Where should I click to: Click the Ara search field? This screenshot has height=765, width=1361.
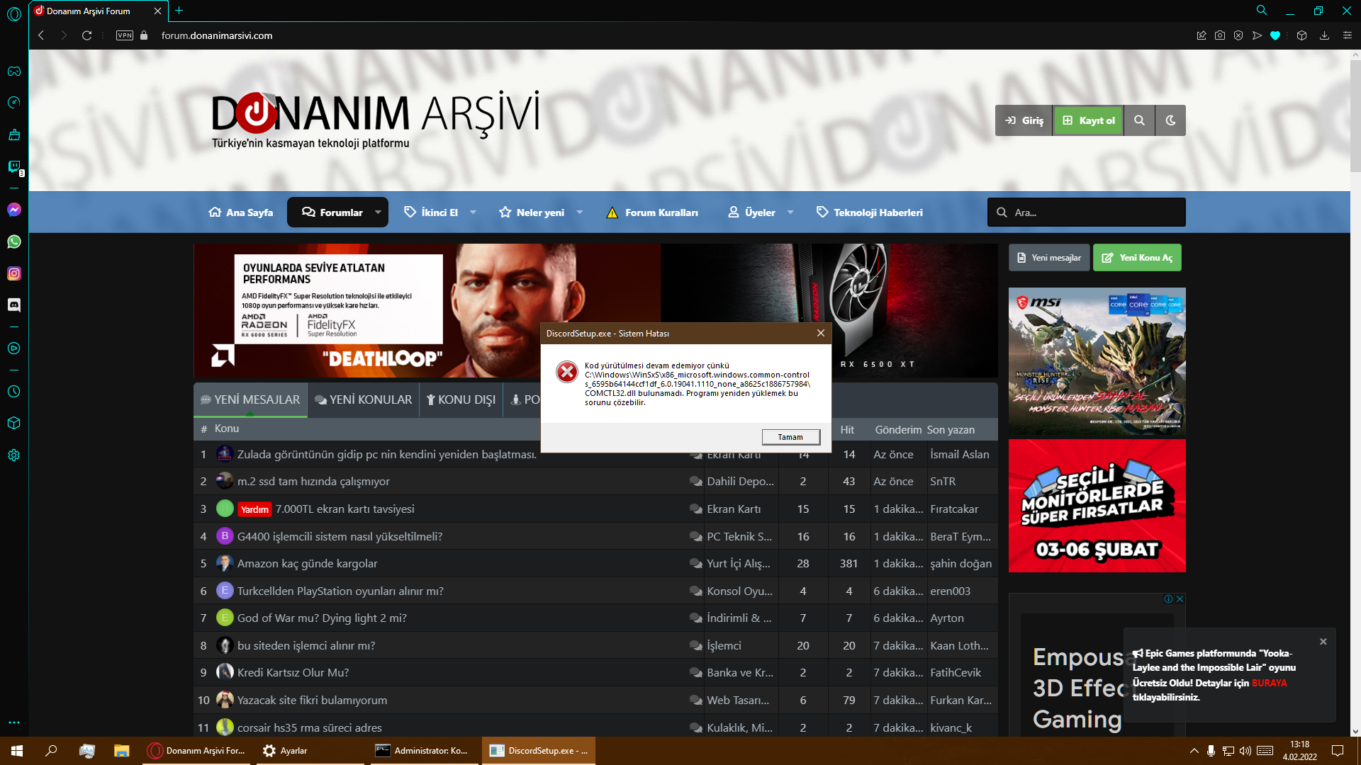pos(1095,212)
